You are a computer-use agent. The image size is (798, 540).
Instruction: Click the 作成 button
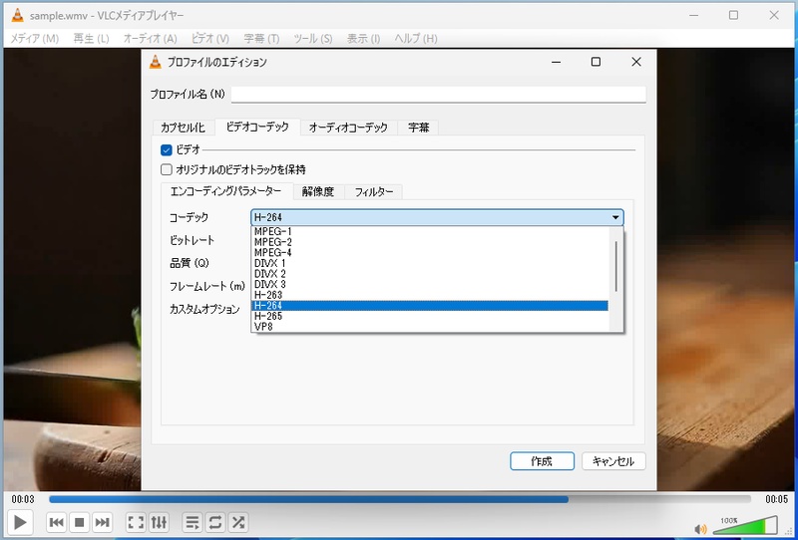pos(542,461)
